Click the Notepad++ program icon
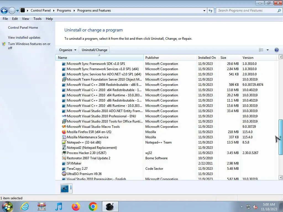283x212 pixels. (x=64, y=142)
